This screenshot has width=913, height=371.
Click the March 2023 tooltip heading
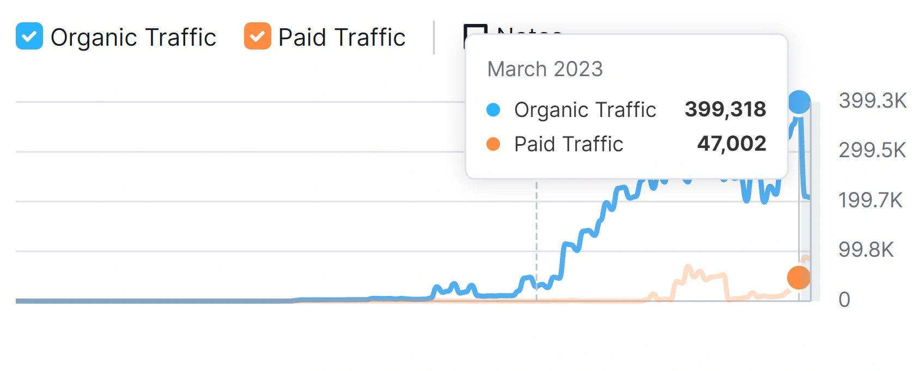click(545, 69)
